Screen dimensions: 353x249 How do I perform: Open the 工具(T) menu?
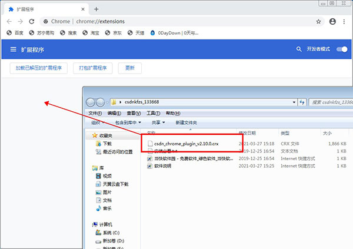tap(154, 113)
